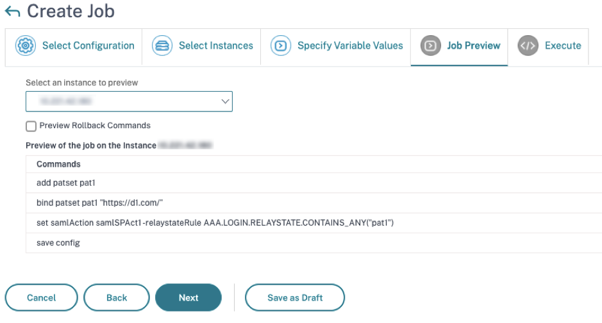Screen dimensions: 602x323
Task: Click the Specify Variable Values play icon
Action: click(281, 46)
